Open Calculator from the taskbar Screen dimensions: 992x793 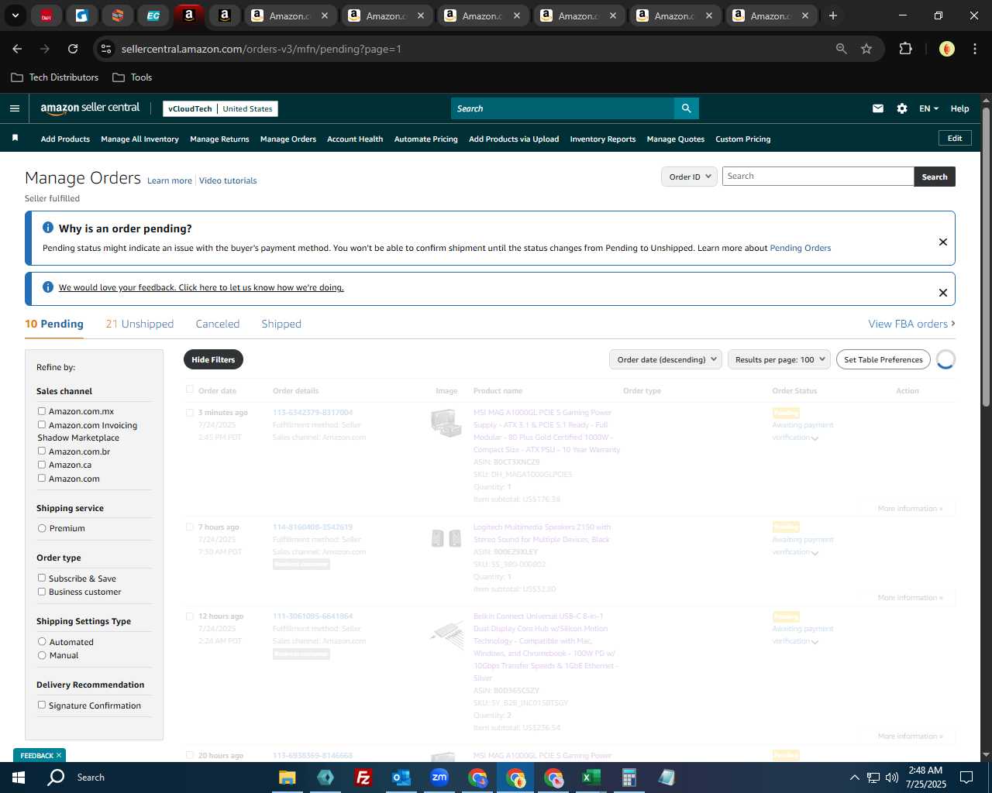[629, 778]
